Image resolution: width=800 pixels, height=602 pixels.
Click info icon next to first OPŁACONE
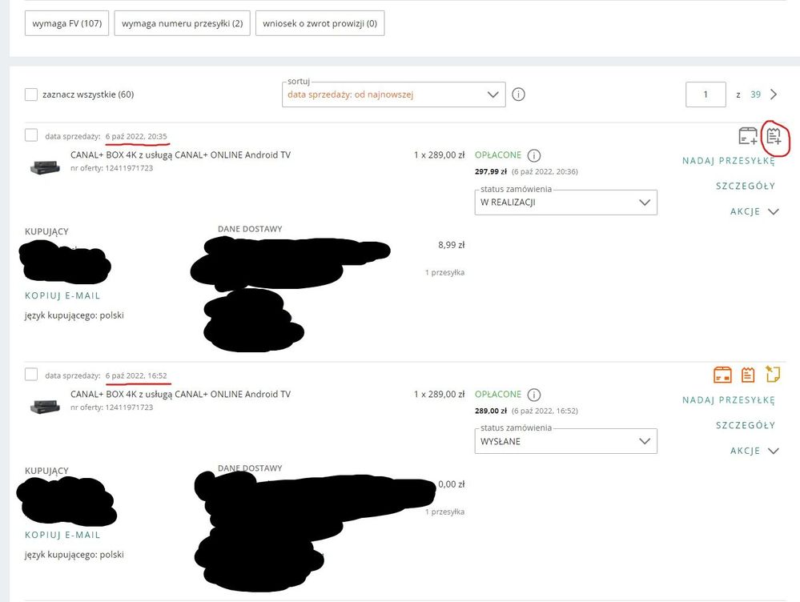click(x=534, y=155)
